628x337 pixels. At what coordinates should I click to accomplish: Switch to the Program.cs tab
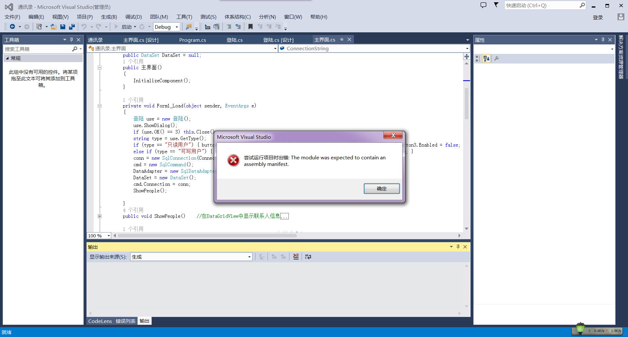[193, 40]
